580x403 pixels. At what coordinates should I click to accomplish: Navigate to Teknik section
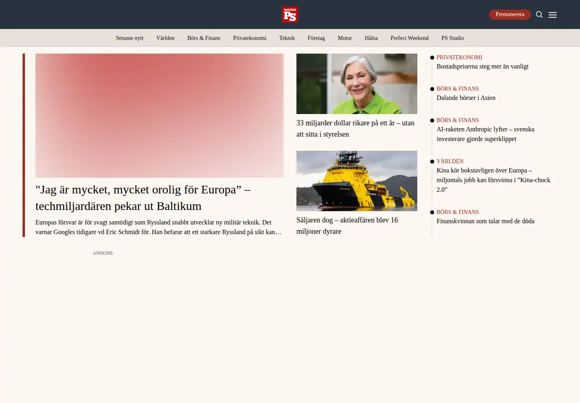point(287,38)
